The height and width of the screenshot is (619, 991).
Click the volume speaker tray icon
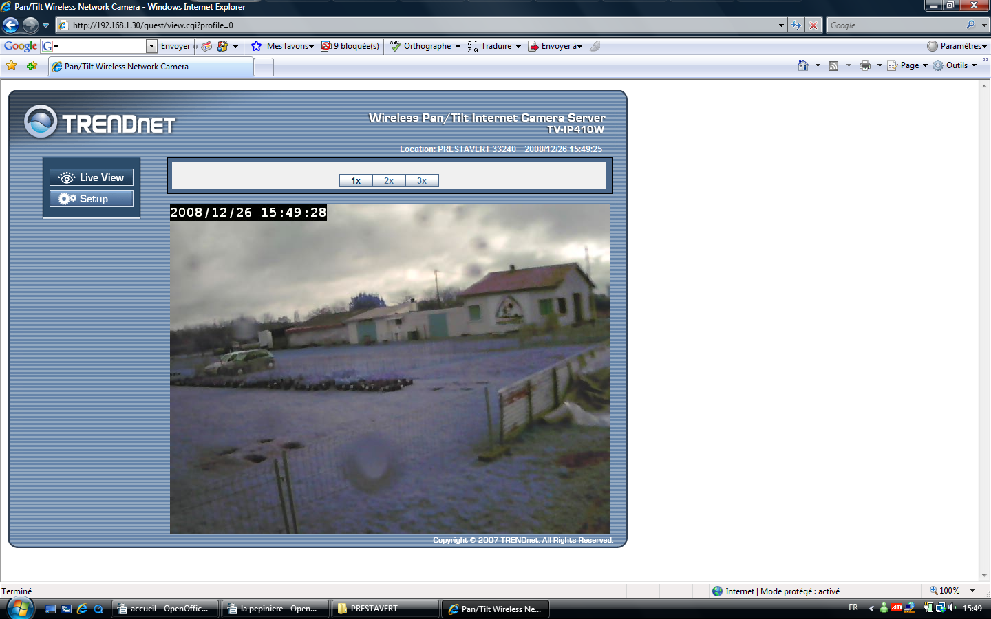click(x=952, y=607)
